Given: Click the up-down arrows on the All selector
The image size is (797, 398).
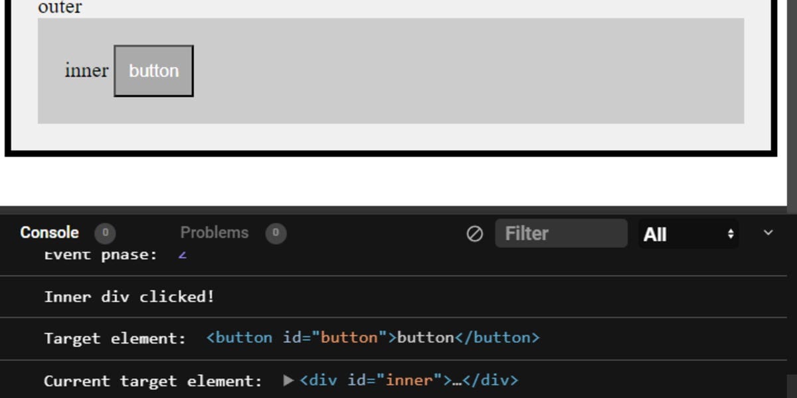Looking at the screenshot, I should (731, 233).
